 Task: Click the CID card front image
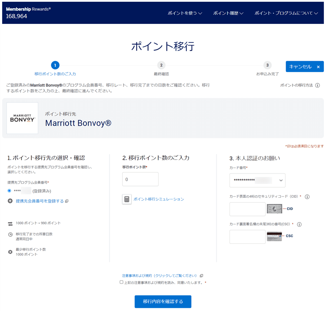tap(274, 209)
